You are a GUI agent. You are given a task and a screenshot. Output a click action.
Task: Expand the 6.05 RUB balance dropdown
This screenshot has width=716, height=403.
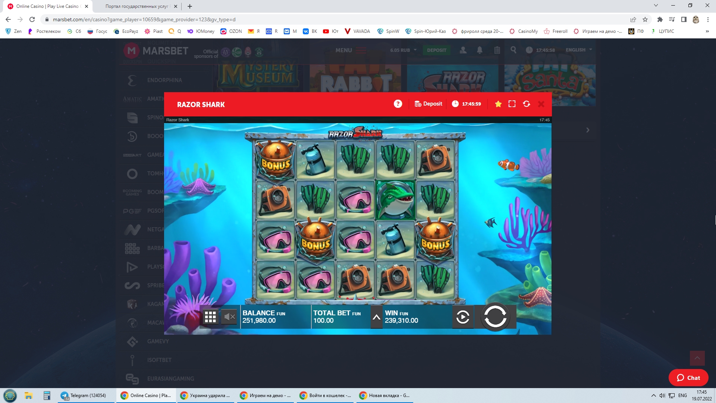pyautogui.click(x=403, y=50)
